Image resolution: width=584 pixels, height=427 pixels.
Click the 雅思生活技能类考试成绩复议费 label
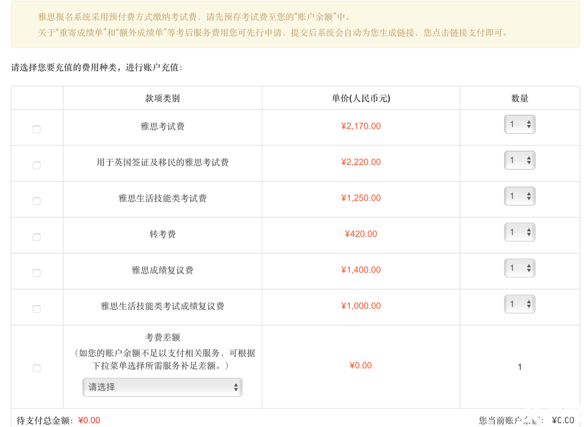162,306
